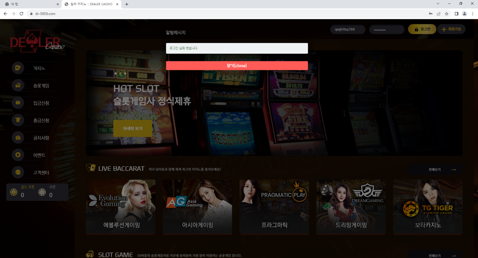Image resolution: width=478 pixels, height=258 pixels.
Task: Click the 쿠폰 chip icon
Action: pos(42,192)
